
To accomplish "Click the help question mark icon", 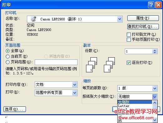I will pos(151,5).
